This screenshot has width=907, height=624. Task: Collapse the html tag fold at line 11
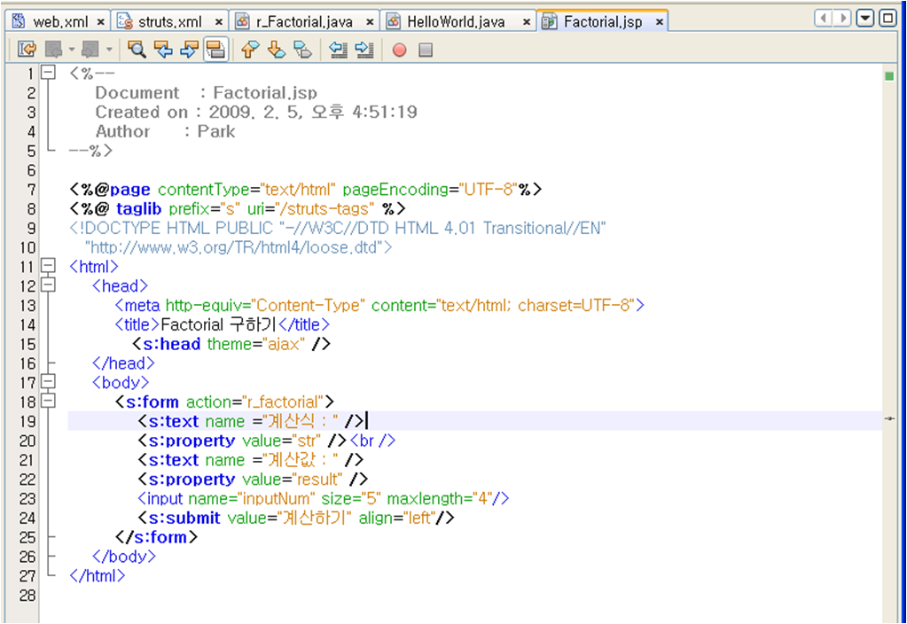coord(48,266)
